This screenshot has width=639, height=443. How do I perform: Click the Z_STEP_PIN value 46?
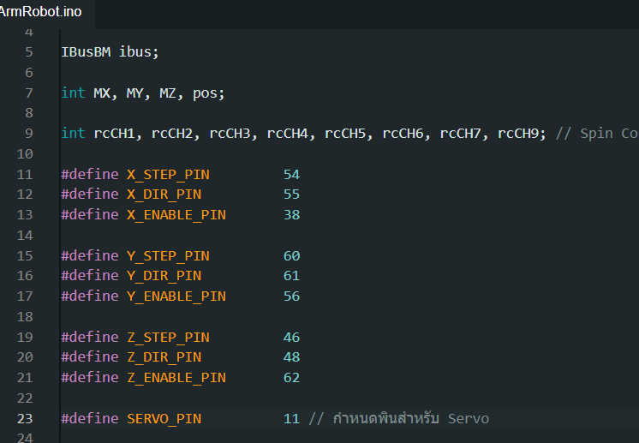292,338
